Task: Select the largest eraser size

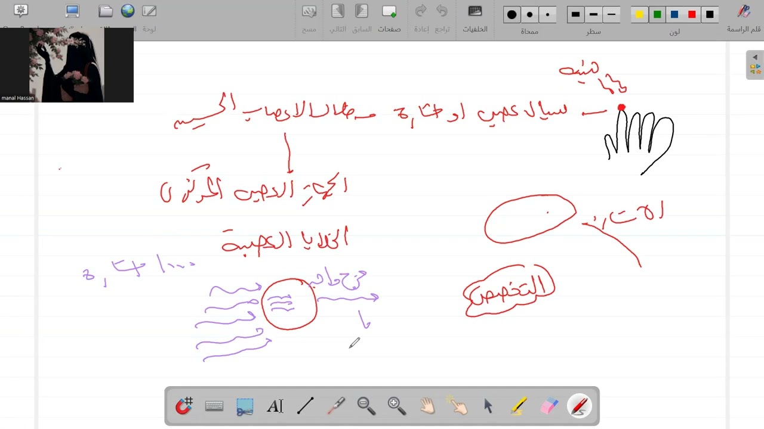Action: click(512, 14)
